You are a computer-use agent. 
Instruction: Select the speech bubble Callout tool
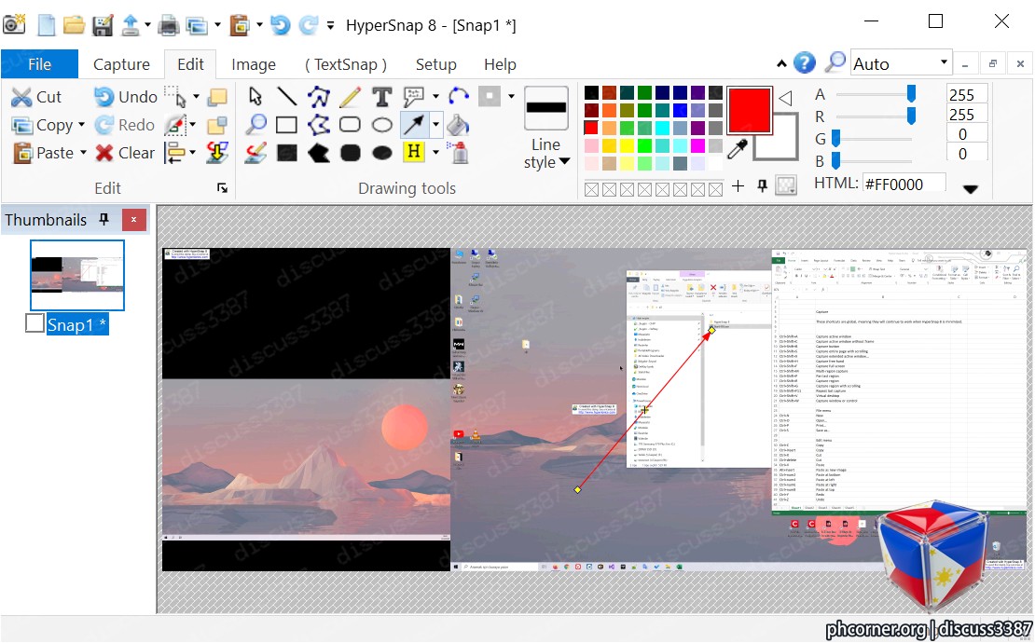pyautogui.click(x=413, y=96)
